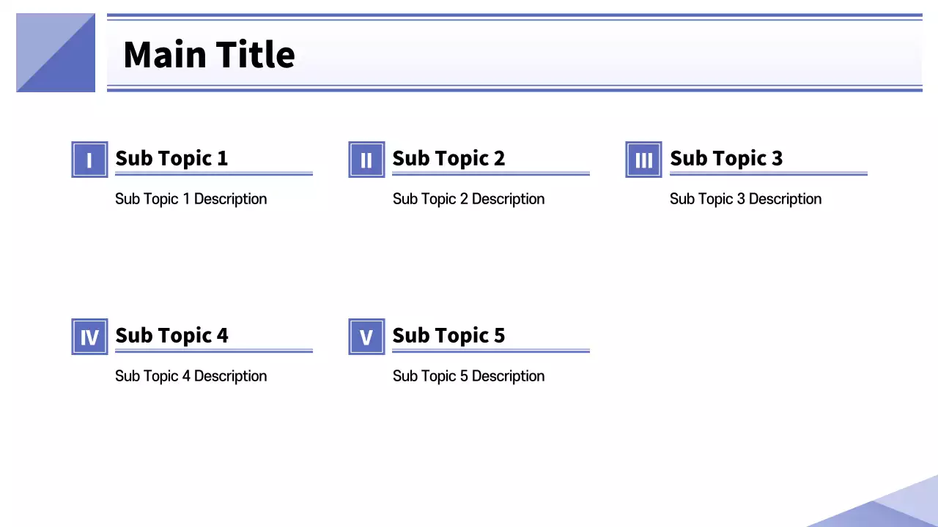The image size is (938, 527).
Task: Select the Sub Topic 1 Description text
Action: [191, 199]
